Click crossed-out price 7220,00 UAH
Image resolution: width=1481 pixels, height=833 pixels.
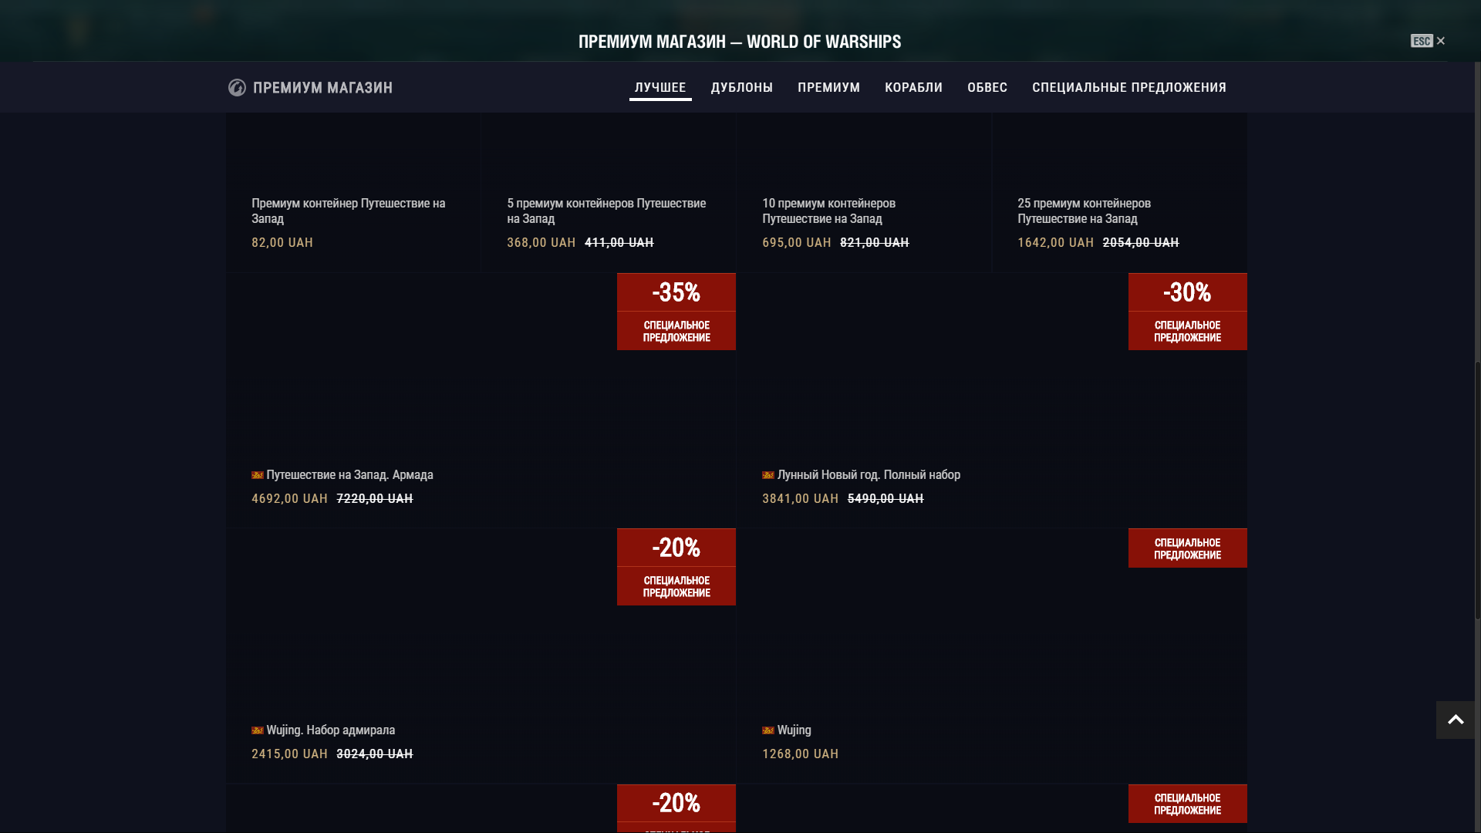(x=375, y=498)
